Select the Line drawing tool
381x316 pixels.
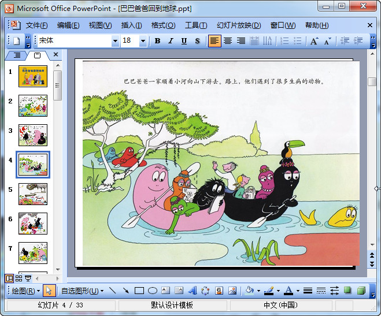pos(113,291)
